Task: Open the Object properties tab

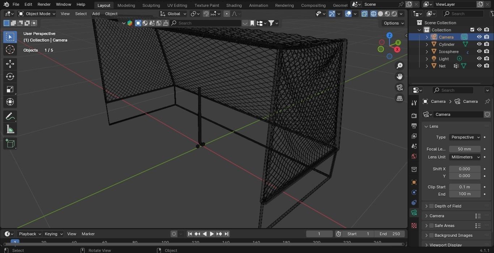Action: (414, 182)
